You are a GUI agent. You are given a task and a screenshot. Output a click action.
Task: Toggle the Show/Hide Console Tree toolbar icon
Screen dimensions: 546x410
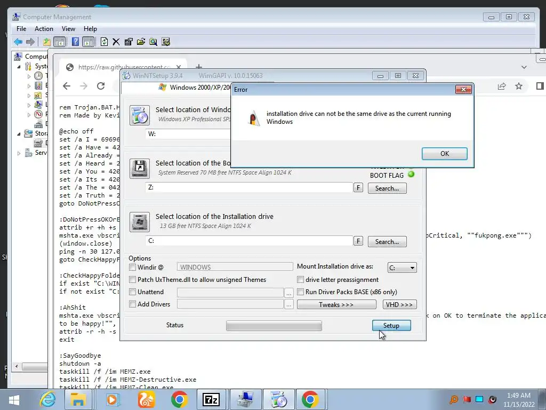click(60, 42)
